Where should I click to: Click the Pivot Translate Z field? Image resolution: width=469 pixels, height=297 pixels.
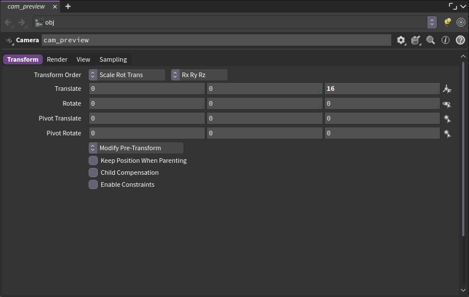pyautogui.click(x=382, y=118)
